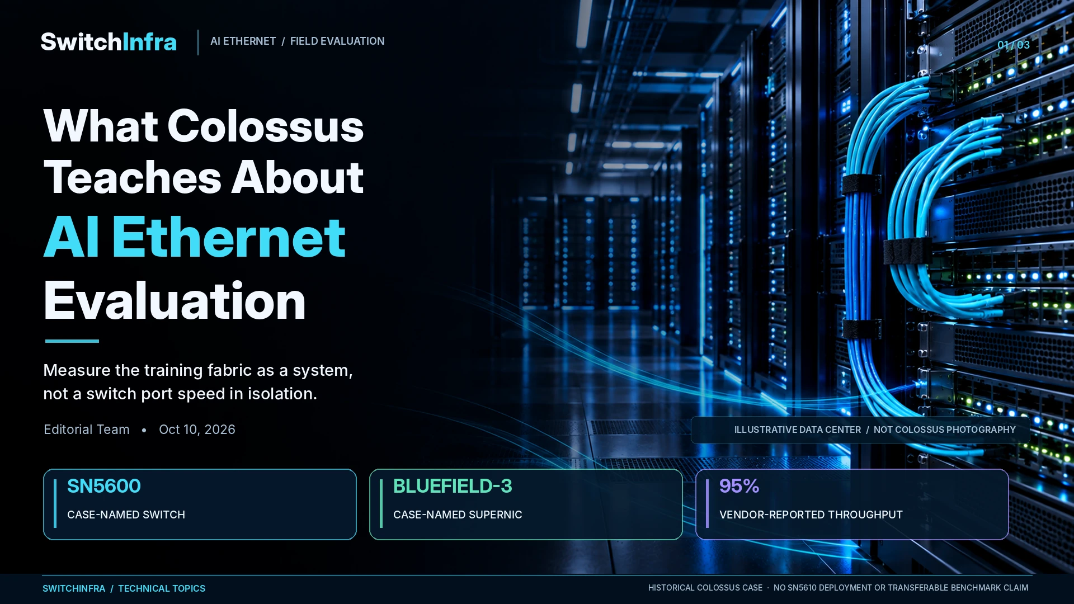Click the Editorial Team author name

pyautogui.click(x=87, y=430)
